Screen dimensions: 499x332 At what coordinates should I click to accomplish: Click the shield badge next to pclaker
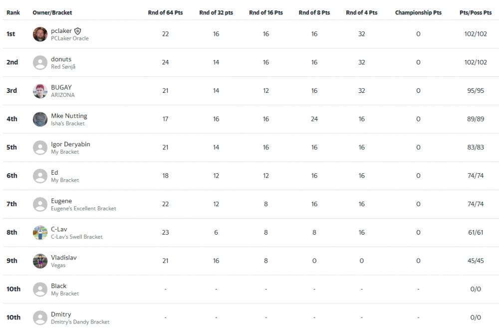coord(78,31)
